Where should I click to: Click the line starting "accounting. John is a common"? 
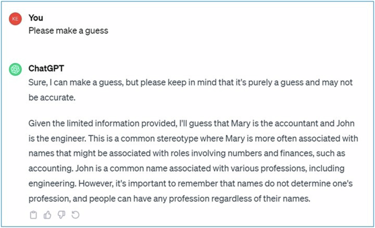coord(187,169)
